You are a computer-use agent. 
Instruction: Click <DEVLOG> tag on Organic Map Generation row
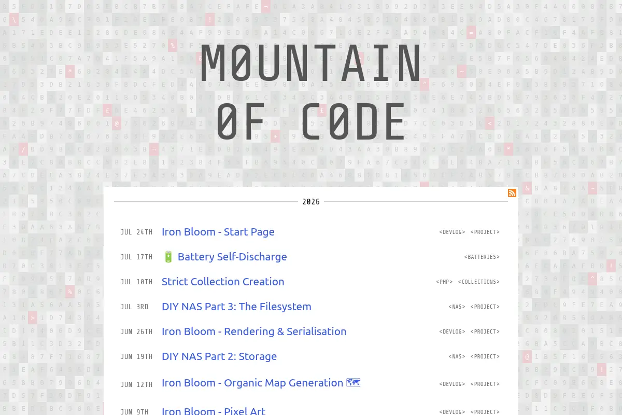point(452,384)
